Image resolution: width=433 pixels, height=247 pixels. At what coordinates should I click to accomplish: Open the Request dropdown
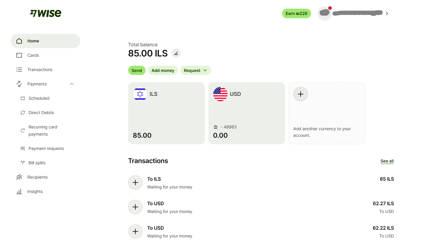(196, 70)
